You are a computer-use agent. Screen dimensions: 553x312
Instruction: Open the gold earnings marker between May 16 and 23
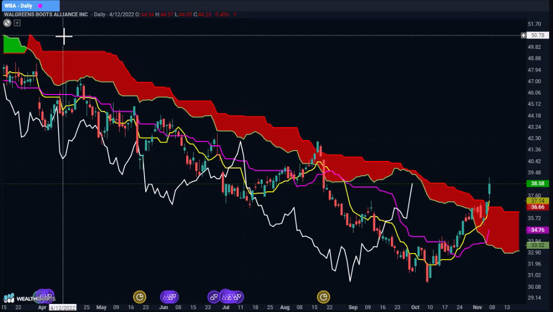(140, 297)
